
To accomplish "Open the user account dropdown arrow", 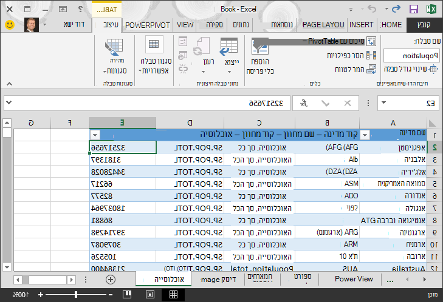I will [x=44, y=24].
